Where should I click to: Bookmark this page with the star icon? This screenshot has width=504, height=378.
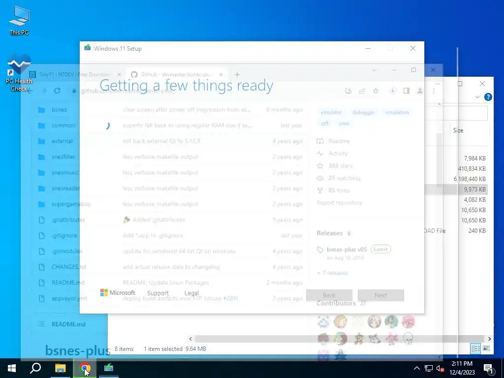point(376,91)
